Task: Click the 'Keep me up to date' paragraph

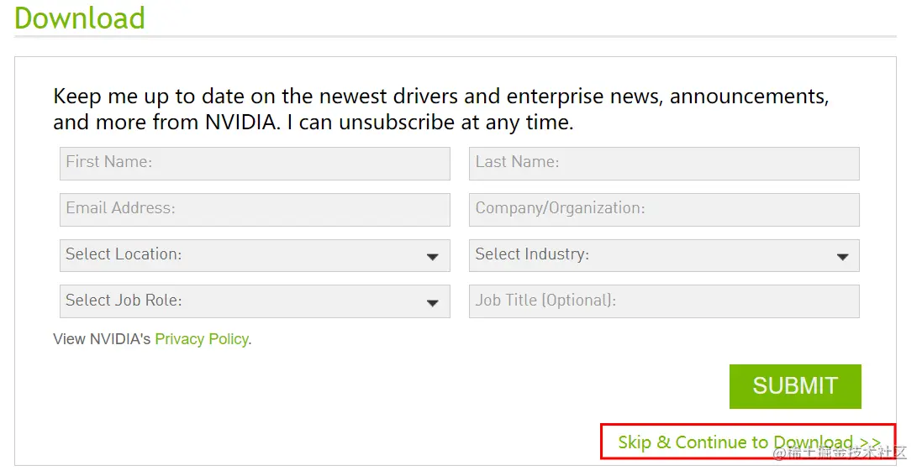Action: point(441,109)
